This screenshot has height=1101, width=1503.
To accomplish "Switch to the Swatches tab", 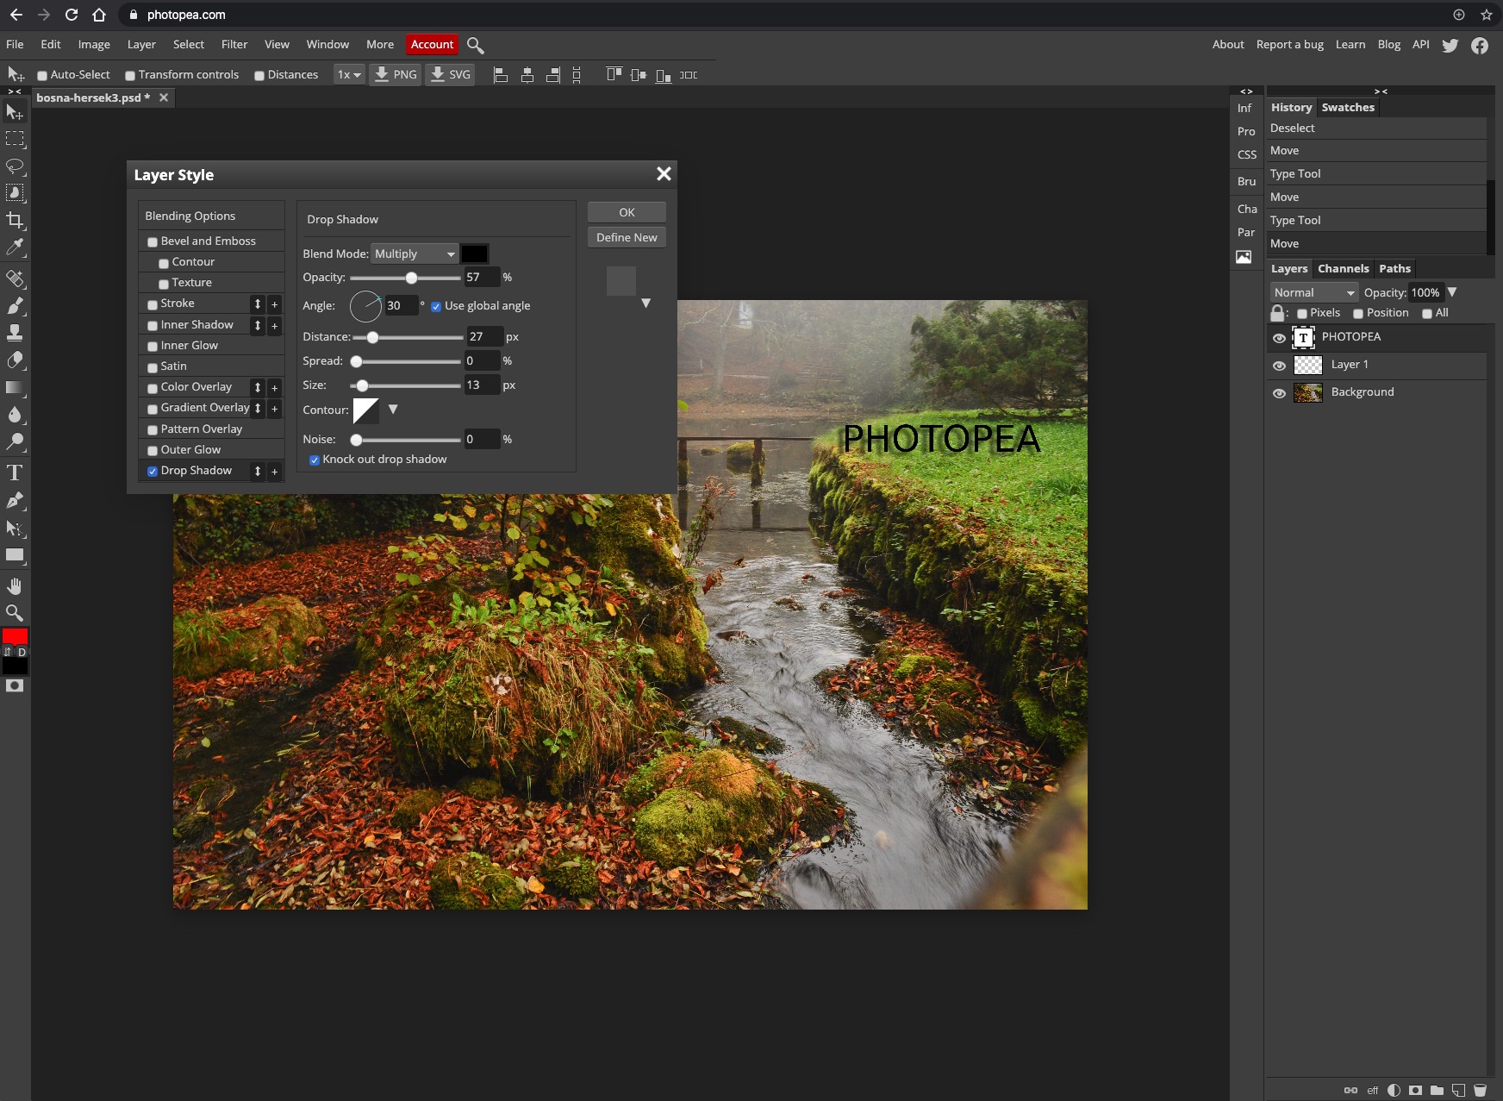I will pyautogui.click(x=1348, y=108).
